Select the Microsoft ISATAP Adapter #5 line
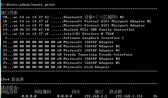 click(61, 63)
